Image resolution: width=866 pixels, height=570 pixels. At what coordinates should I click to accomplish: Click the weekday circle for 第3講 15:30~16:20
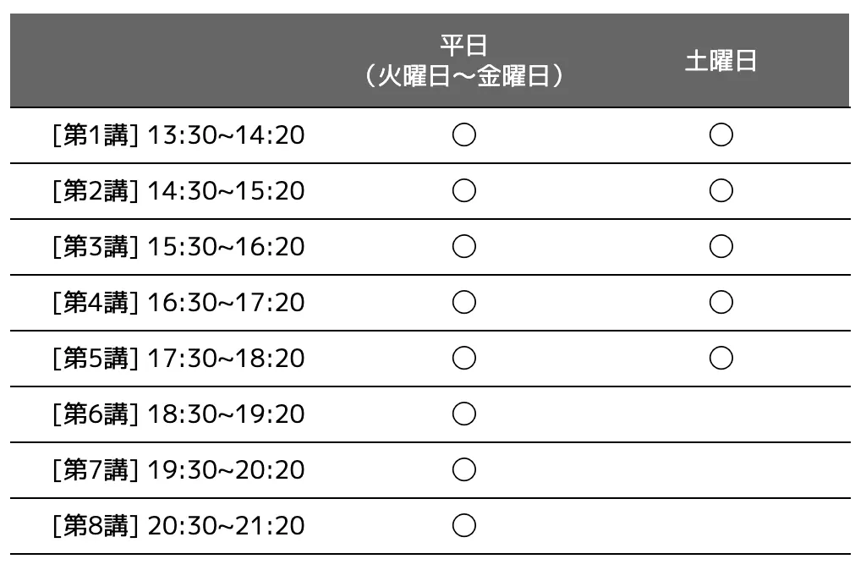[464, 246]
